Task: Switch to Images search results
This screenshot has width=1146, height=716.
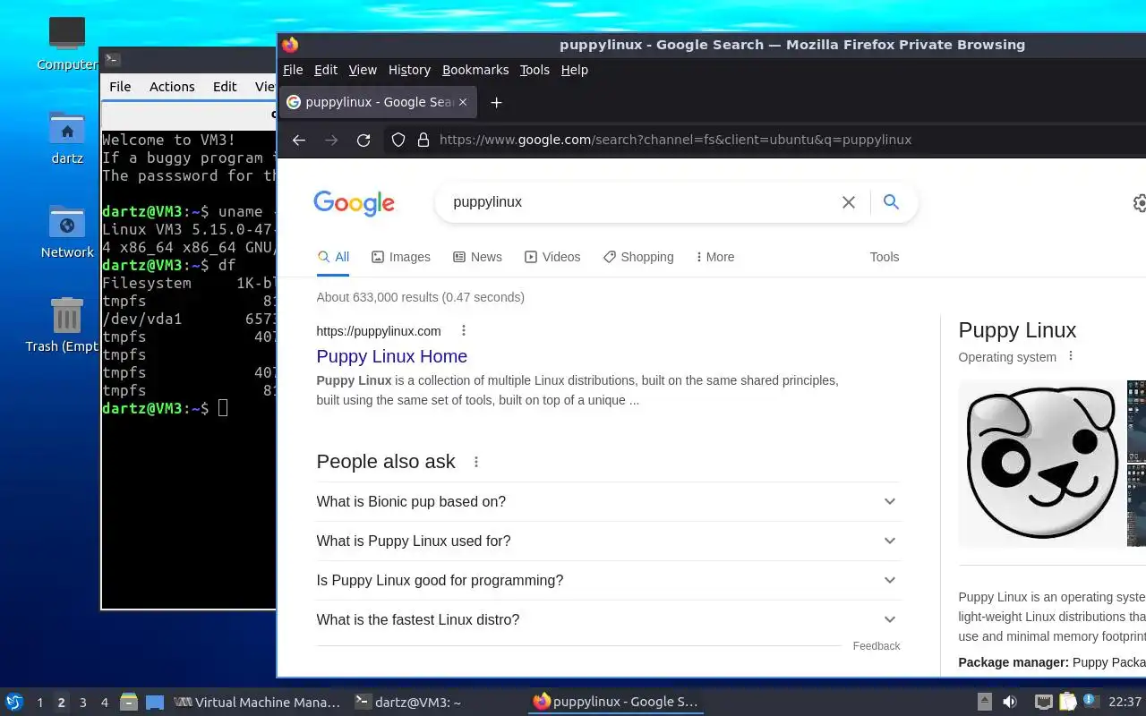Action: coord(401,257)
